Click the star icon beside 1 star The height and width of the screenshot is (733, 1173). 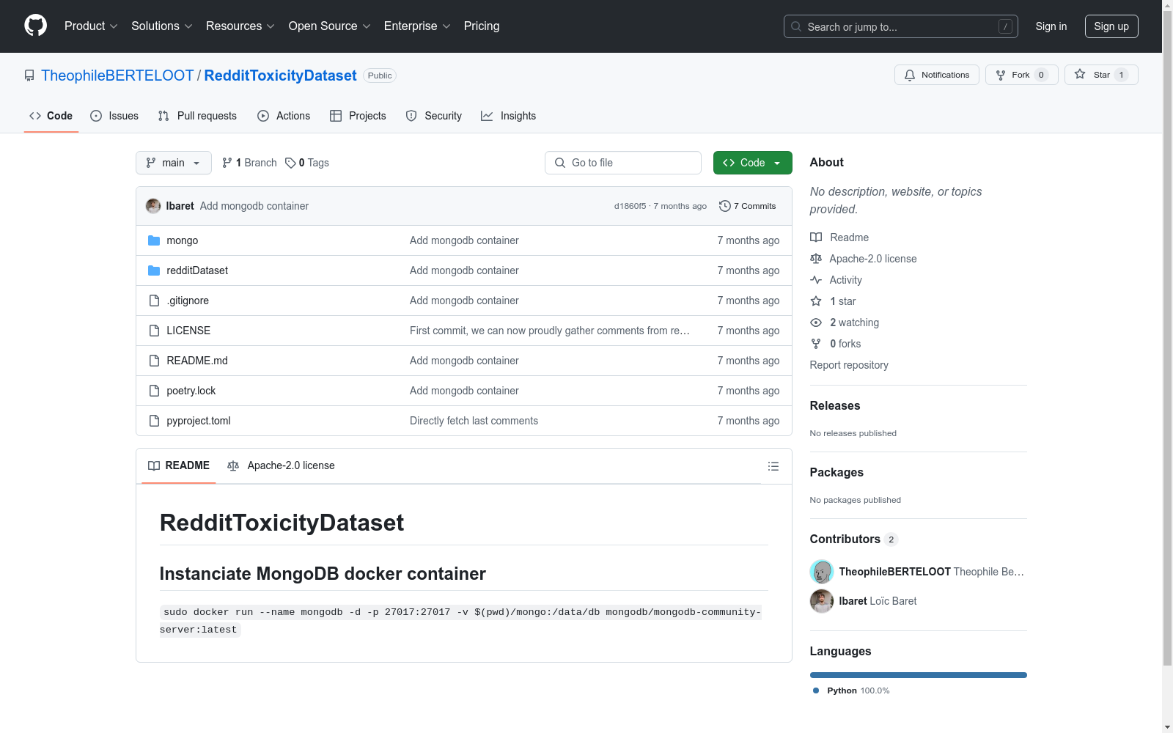pyautogui.click(x=816, y=301)
